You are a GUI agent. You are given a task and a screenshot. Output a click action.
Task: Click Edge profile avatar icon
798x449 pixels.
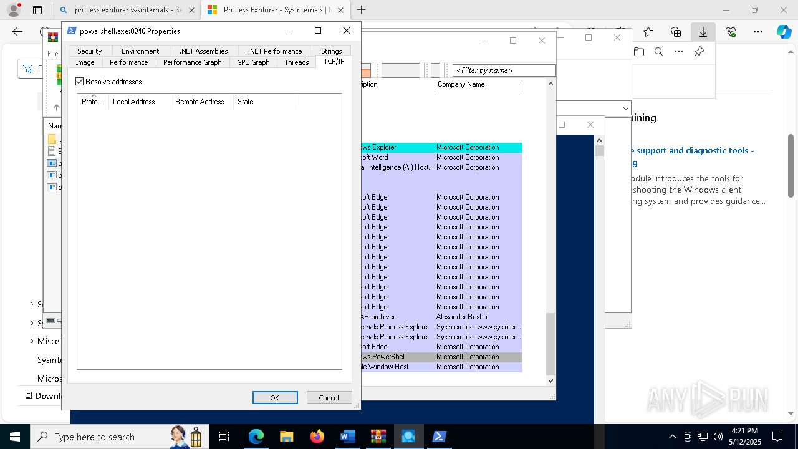click(x=14, y=10)
